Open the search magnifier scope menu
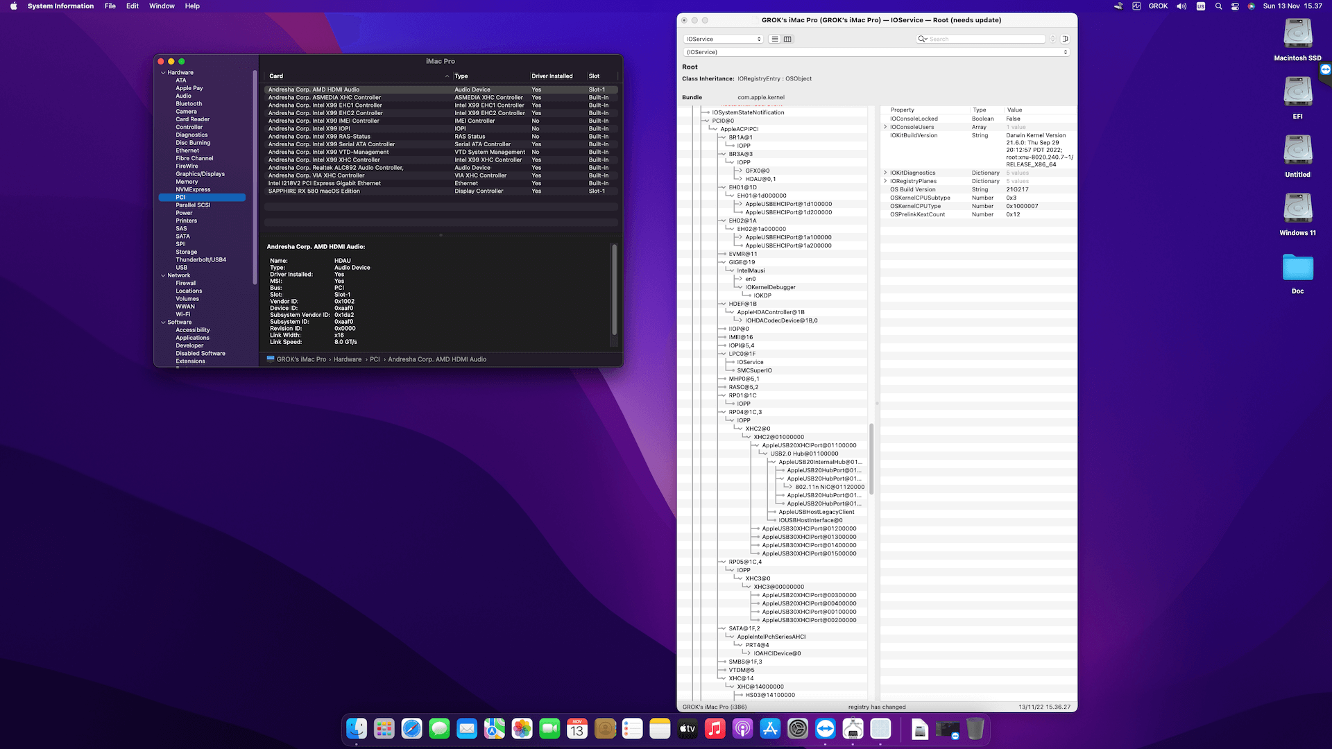1332x749 pixels. click(923, 39)
